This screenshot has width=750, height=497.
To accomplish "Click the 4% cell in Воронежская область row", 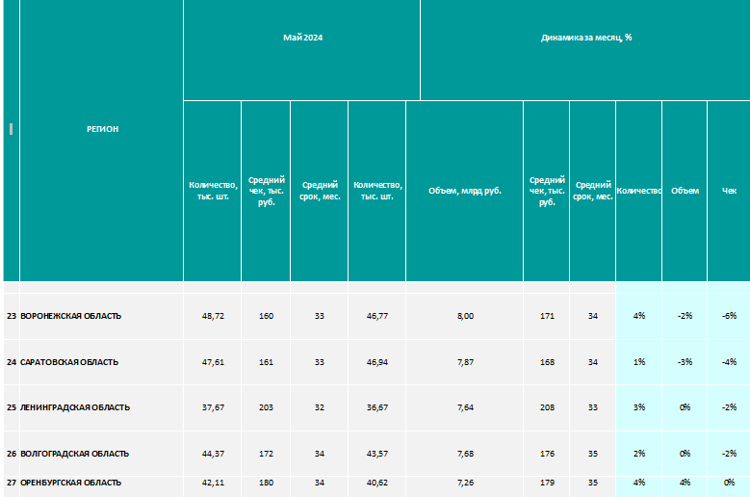I will click(x=638, y=316).
